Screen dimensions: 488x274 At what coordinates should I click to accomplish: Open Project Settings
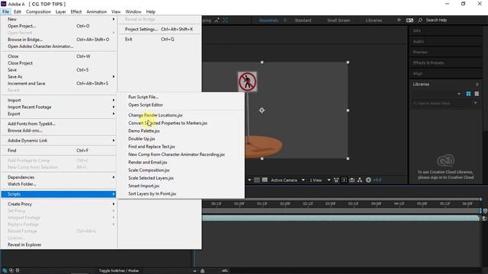click(159, 29)
